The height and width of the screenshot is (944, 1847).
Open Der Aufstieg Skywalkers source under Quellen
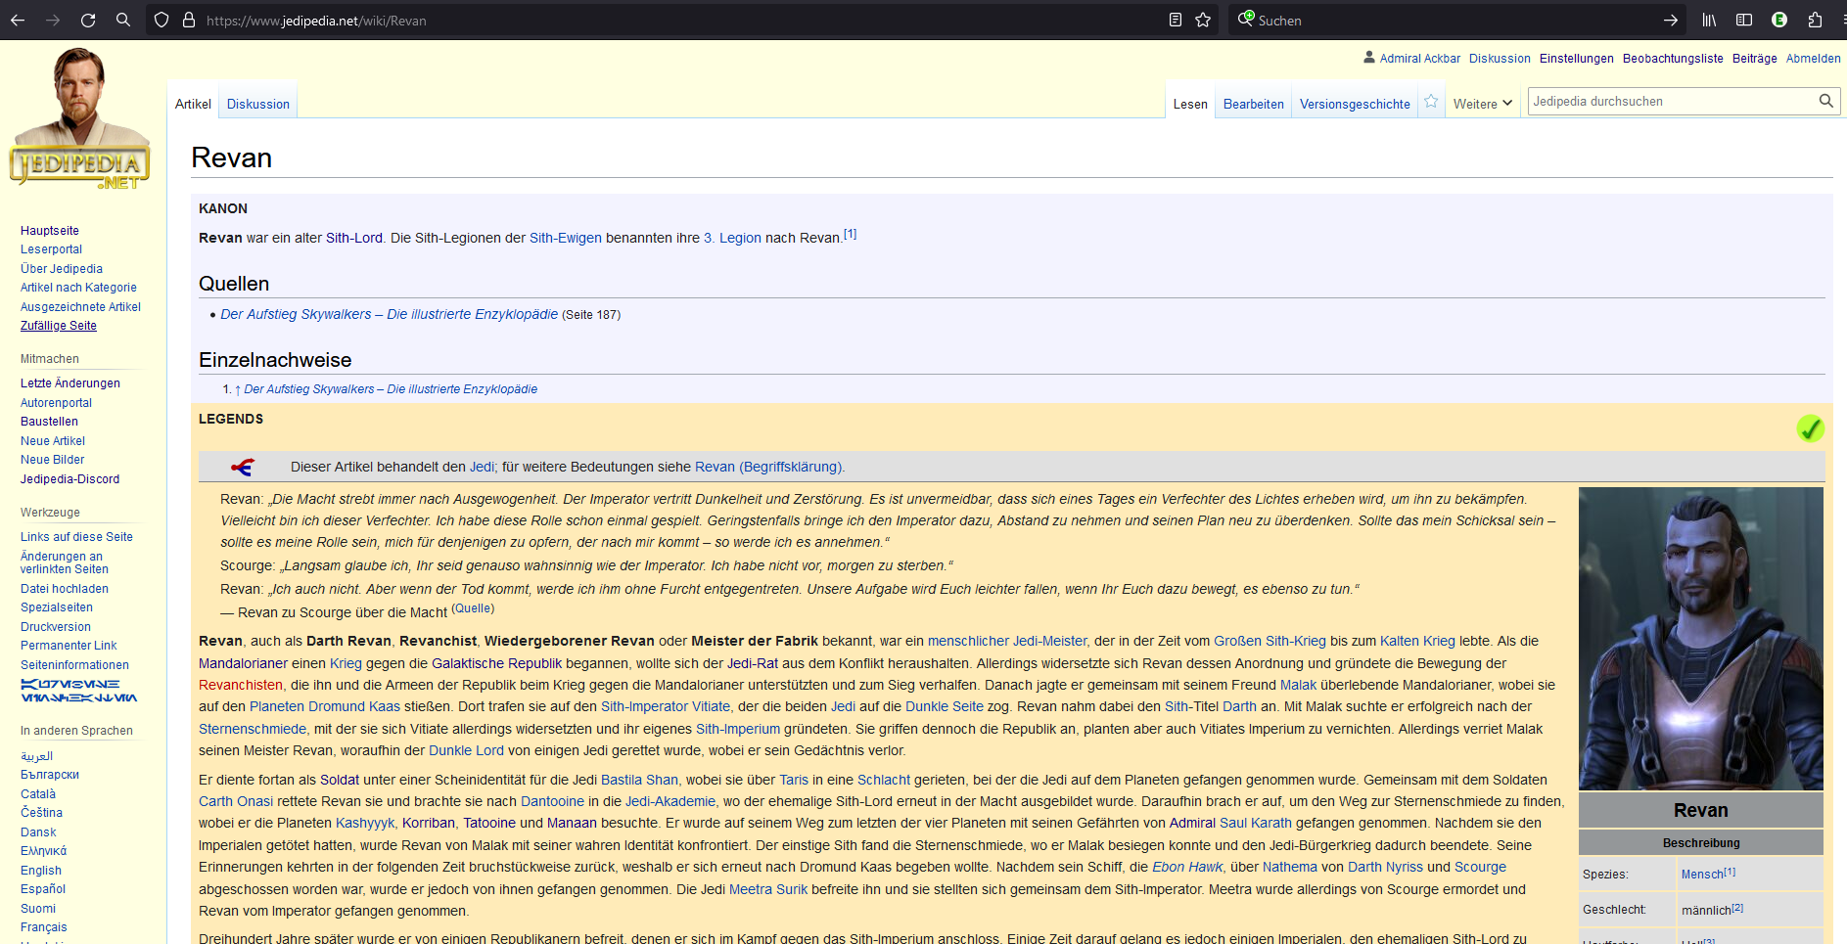point(390,314)
